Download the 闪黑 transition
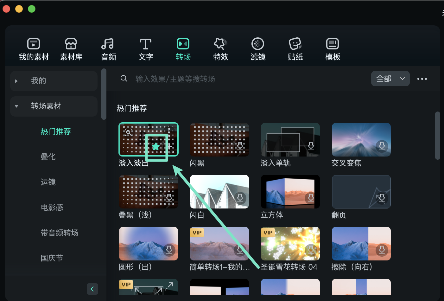The image size is (444, 301). (x=240, y=146)
